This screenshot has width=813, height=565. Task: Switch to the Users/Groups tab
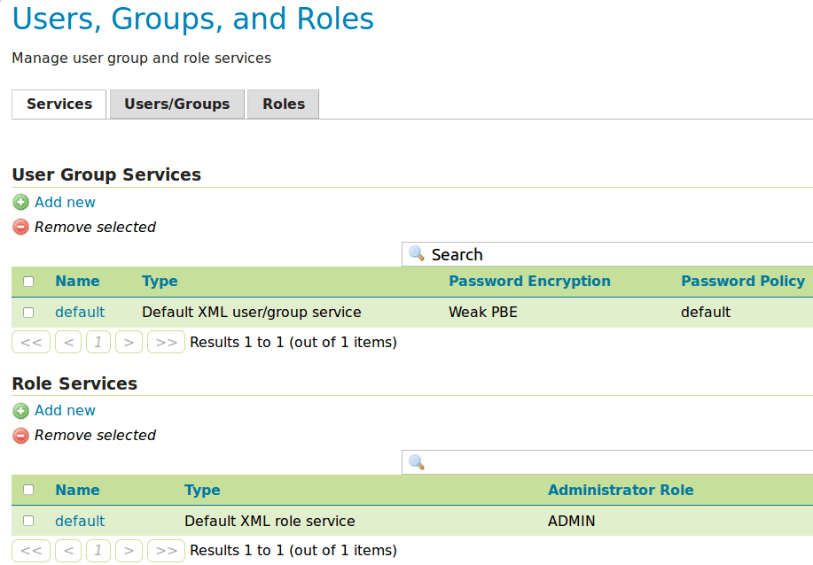point(176,104)
